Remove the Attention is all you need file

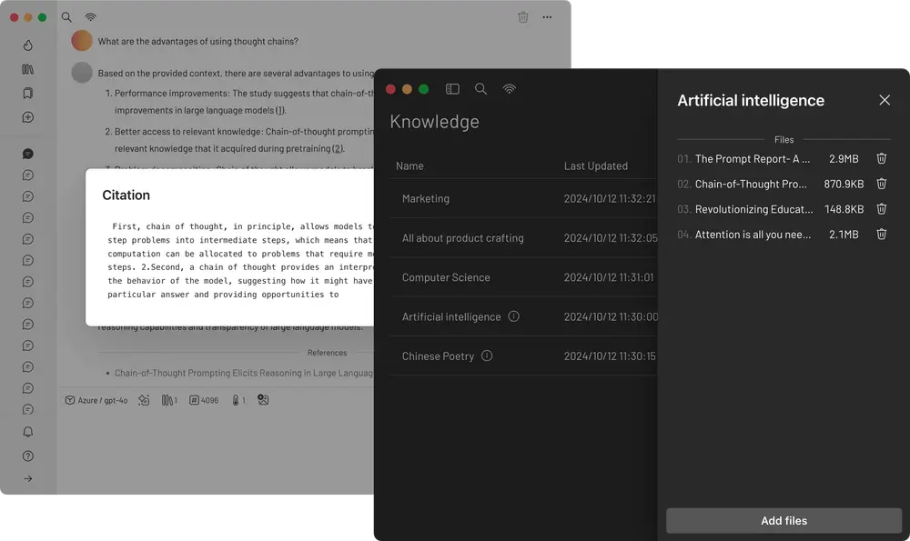881,235
